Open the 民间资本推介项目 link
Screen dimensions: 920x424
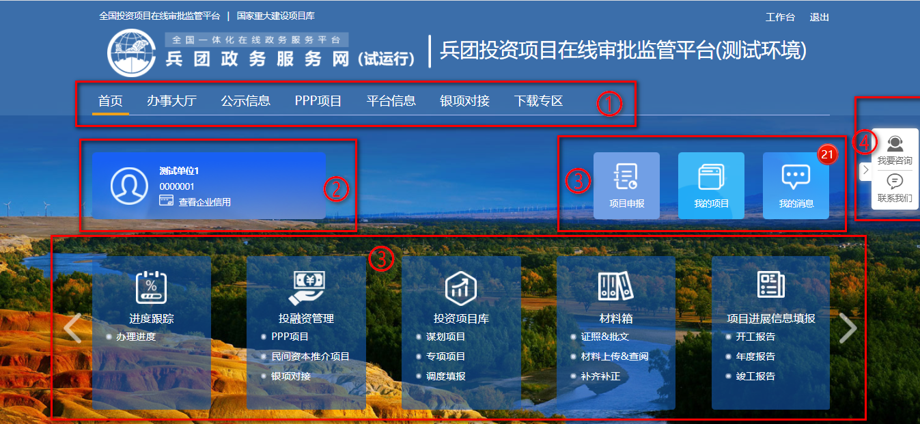click(x=310, y=356)
